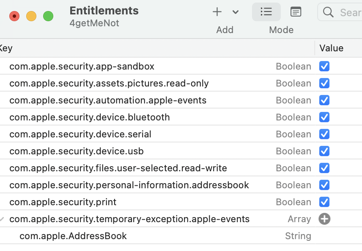The image size is (362, 251).
Task: Click the Search field in toolbar
Action: 349,12
